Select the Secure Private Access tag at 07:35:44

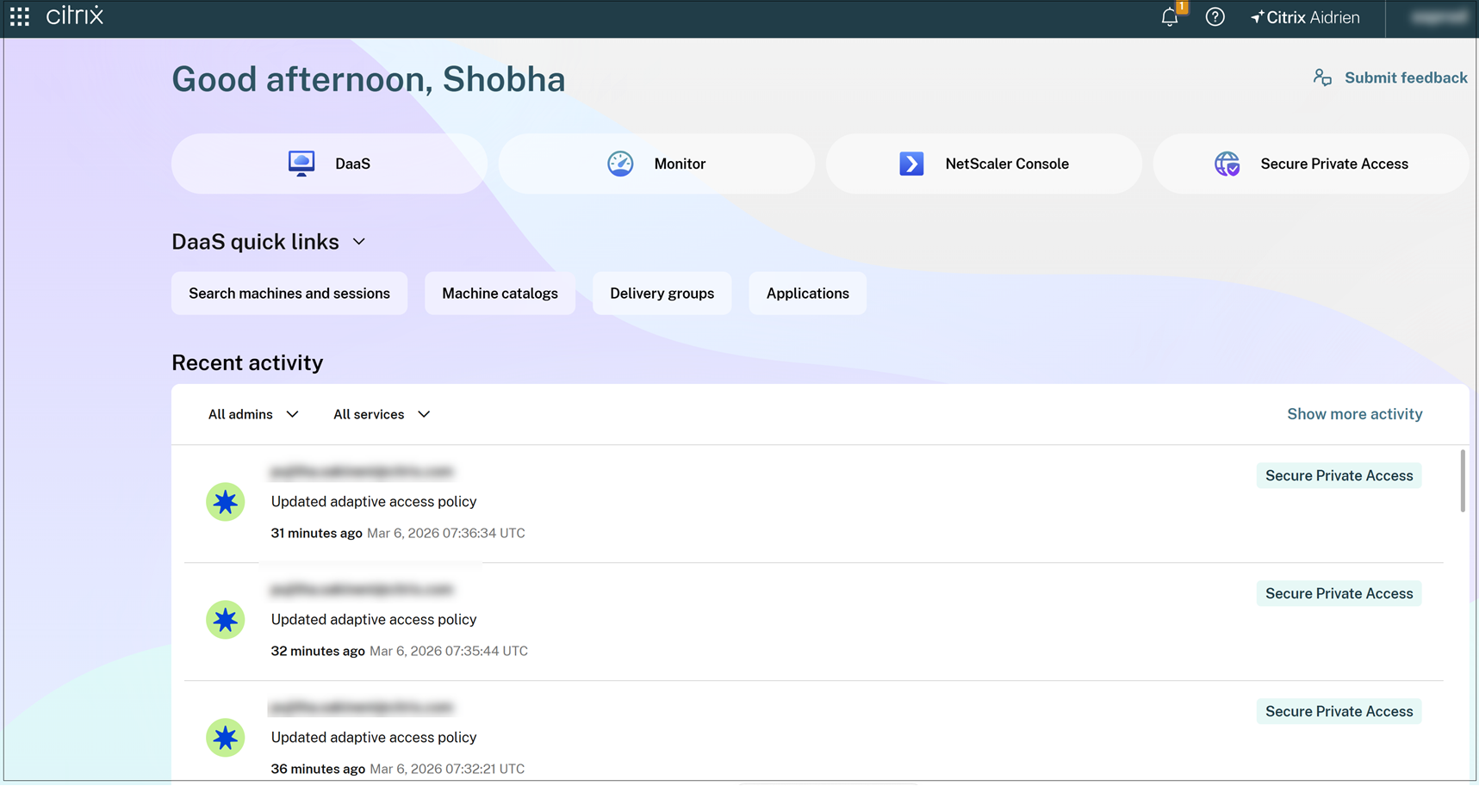click(x=1339, y=594)
